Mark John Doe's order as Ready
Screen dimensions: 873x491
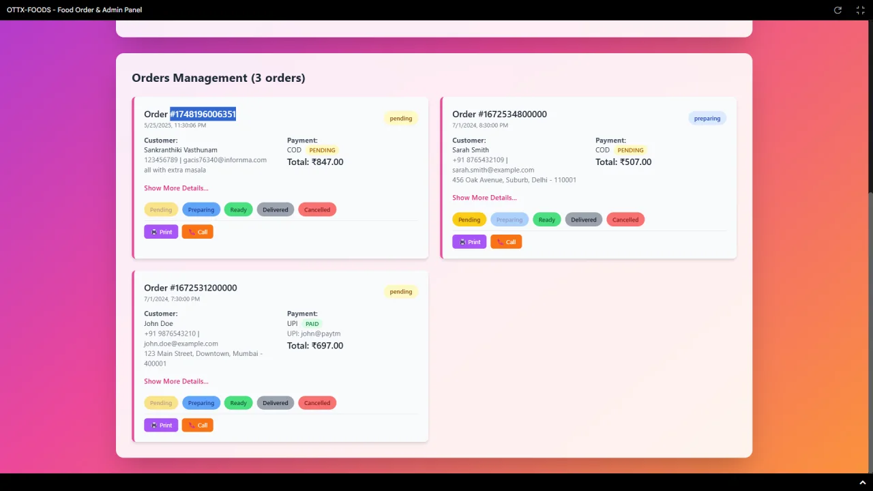pos(239,403)
